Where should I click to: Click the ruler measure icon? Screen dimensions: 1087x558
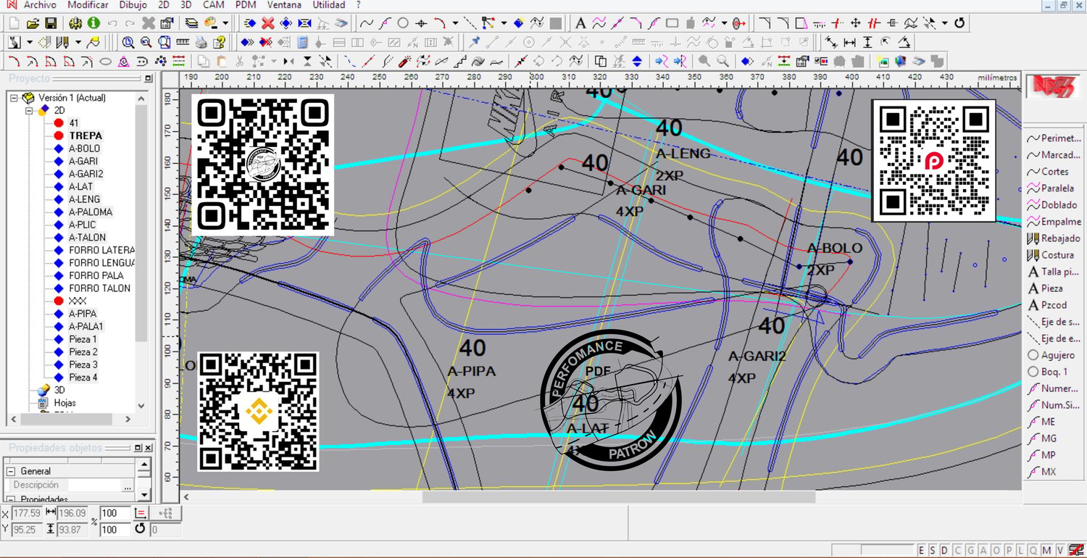click(183, 42)
